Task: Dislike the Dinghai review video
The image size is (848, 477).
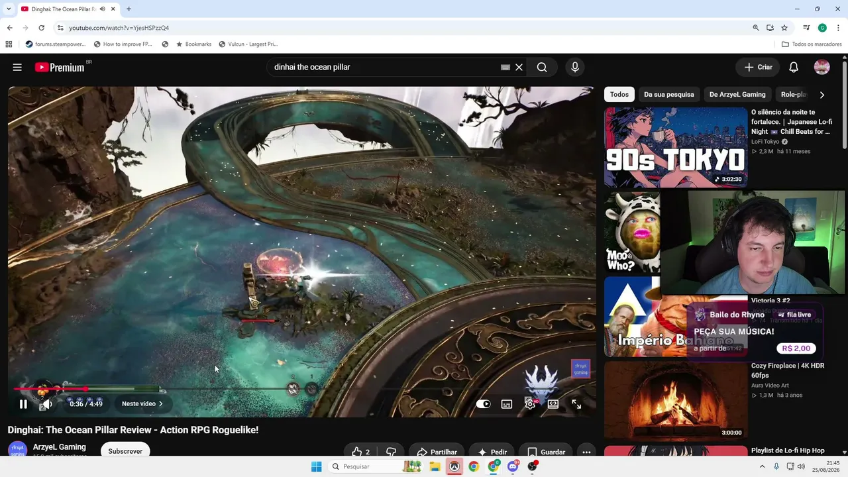Action: (x=391, y=452)
